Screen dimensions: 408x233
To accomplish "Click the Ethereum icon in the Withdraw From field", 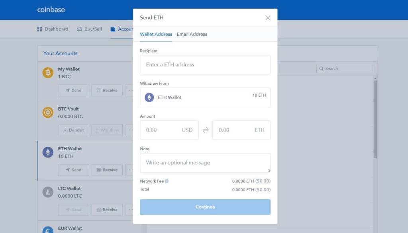I will click(149, 97).
